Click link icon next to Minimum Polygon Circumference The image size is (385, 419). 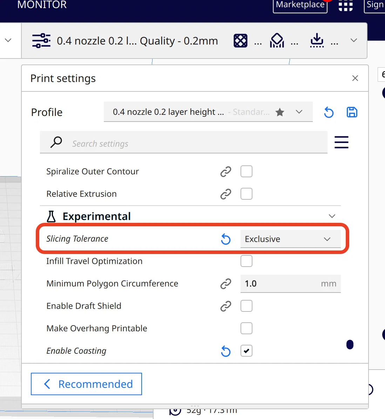(226, 284)
